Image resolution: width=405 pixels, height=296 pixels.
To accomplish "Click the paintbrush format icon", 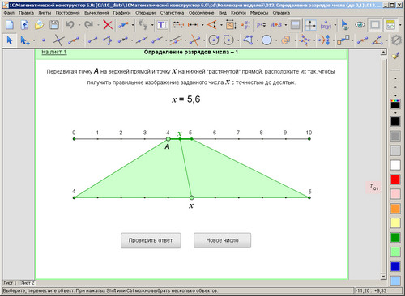I will [x=395, y=56].
